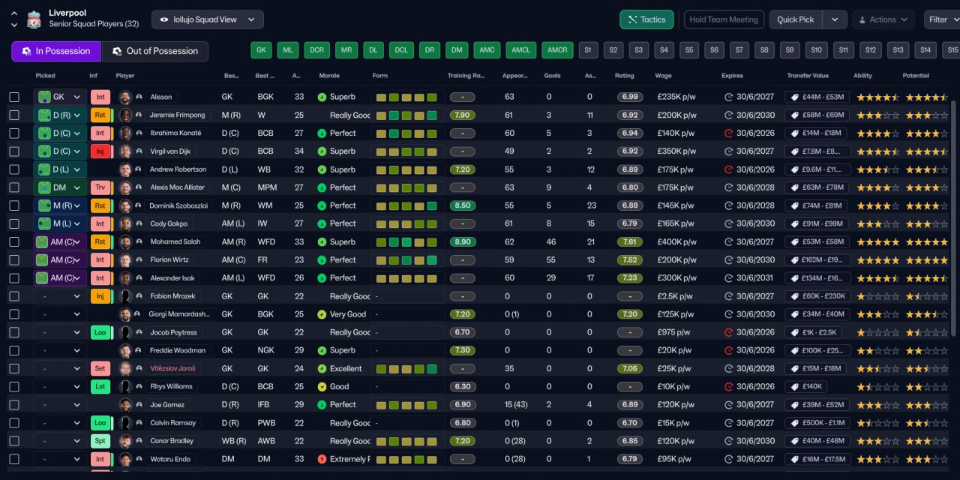Image resolution: width=960 pixels, height=480 pixels.
Task: Click Ibrahima Konaté's red contract expiry icon
Action: [x=728, y=133]
